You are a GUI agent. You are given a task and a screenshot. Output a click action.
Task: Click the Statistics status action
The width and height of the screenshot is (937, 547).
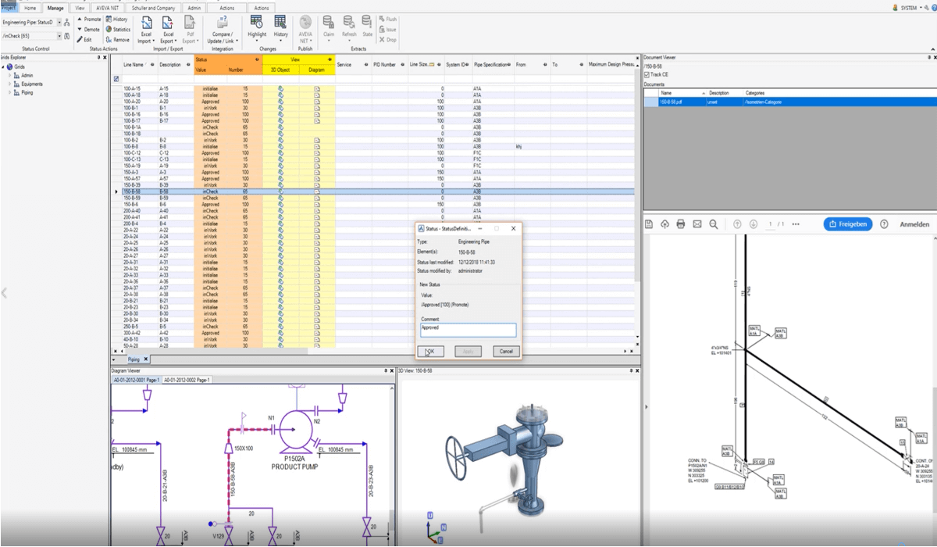[116, 30]
